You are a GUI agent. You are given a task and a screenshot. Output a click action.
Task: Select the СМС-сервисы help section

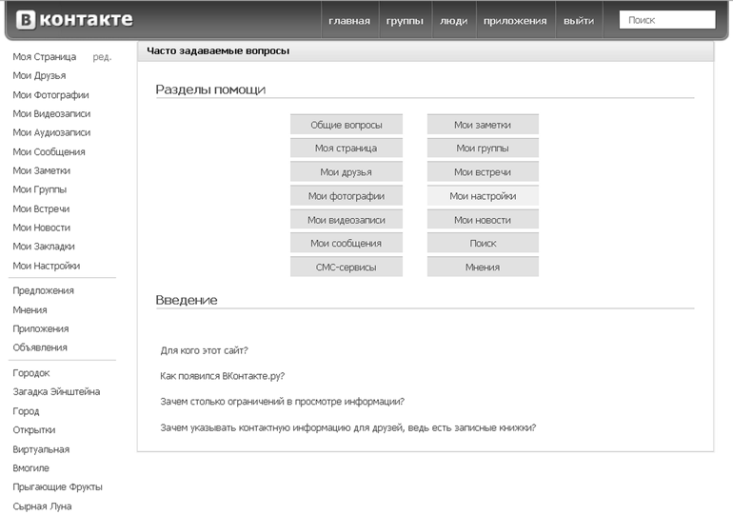tap(347, 267)
